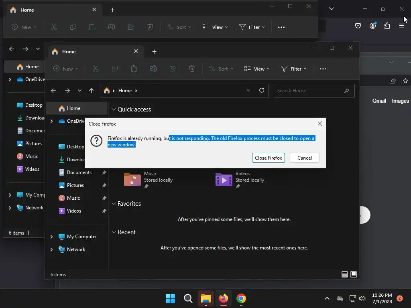Open the New dropdown in front Explorer

click(x=66, y=69)
